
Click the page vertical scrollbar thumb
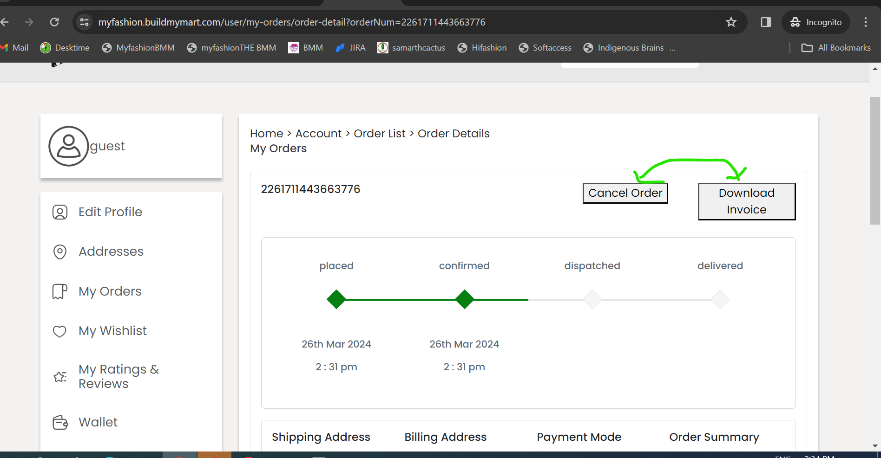pos(875,161)
